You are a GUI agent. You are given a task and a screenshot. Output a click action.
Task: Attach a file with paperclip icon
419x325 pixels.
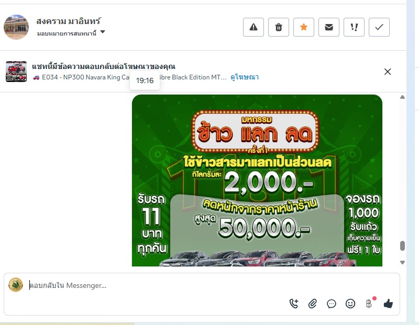[312, 304]
